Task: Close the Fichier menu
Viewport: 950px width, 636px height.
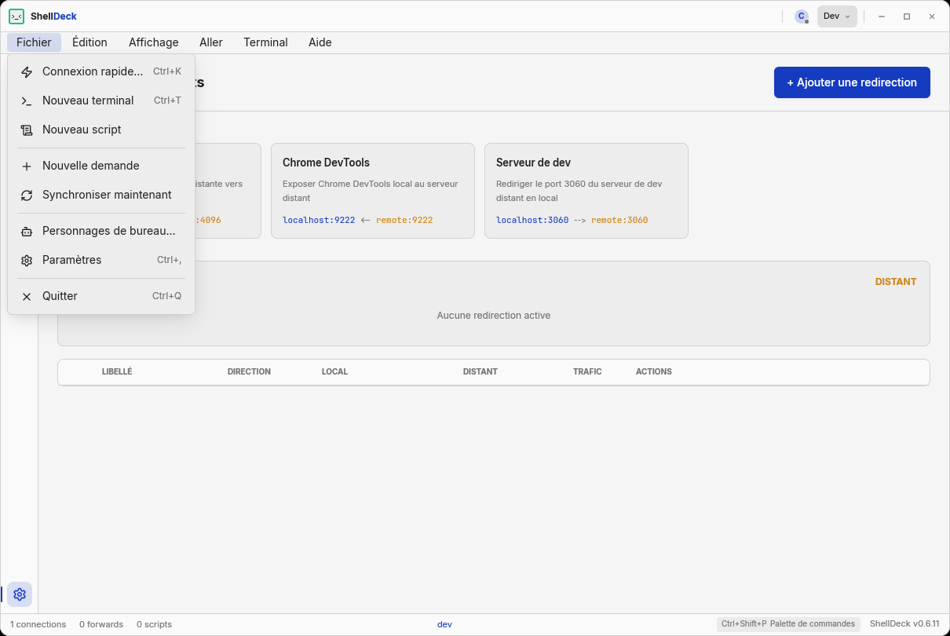Action: coord(34,42)
